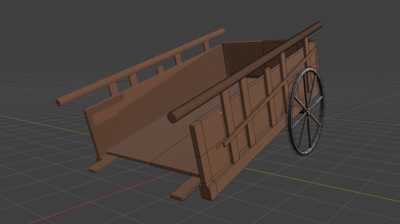The image size is (400, 224).
Task: Select the left round handle pole
Action: pos(140,67)
